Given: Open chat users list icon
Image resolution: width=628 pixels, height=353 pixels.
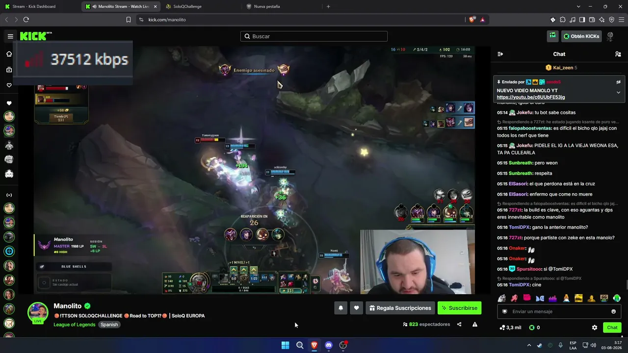Looking at the screenshot, I should click(618, 54).
